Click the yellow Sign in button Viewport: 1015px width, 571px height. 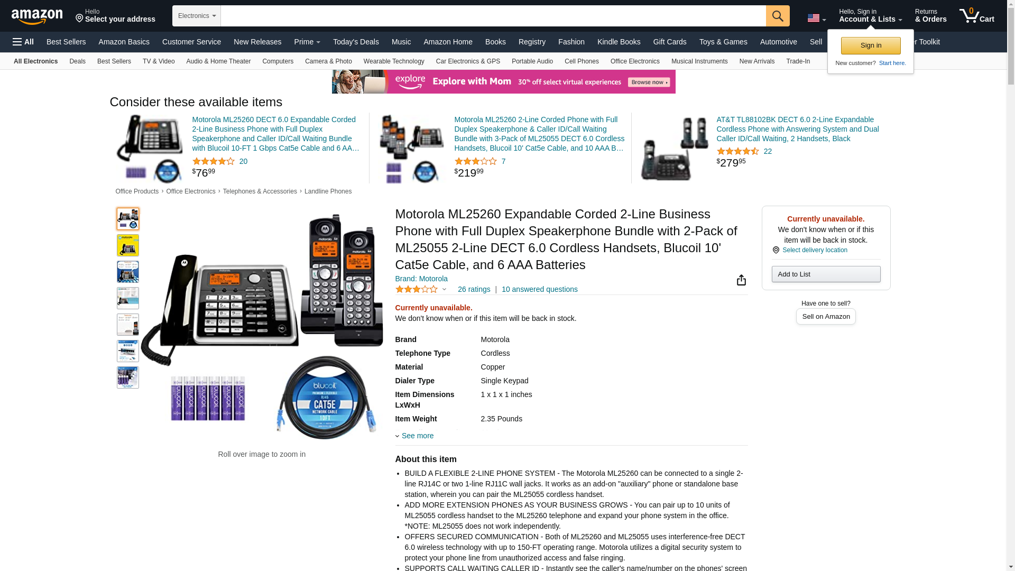tap(871, 45)
